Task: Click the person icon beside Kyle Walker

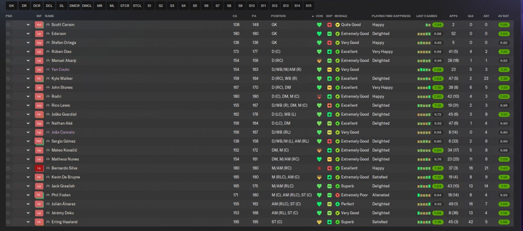Action: [x=48, y=79]
